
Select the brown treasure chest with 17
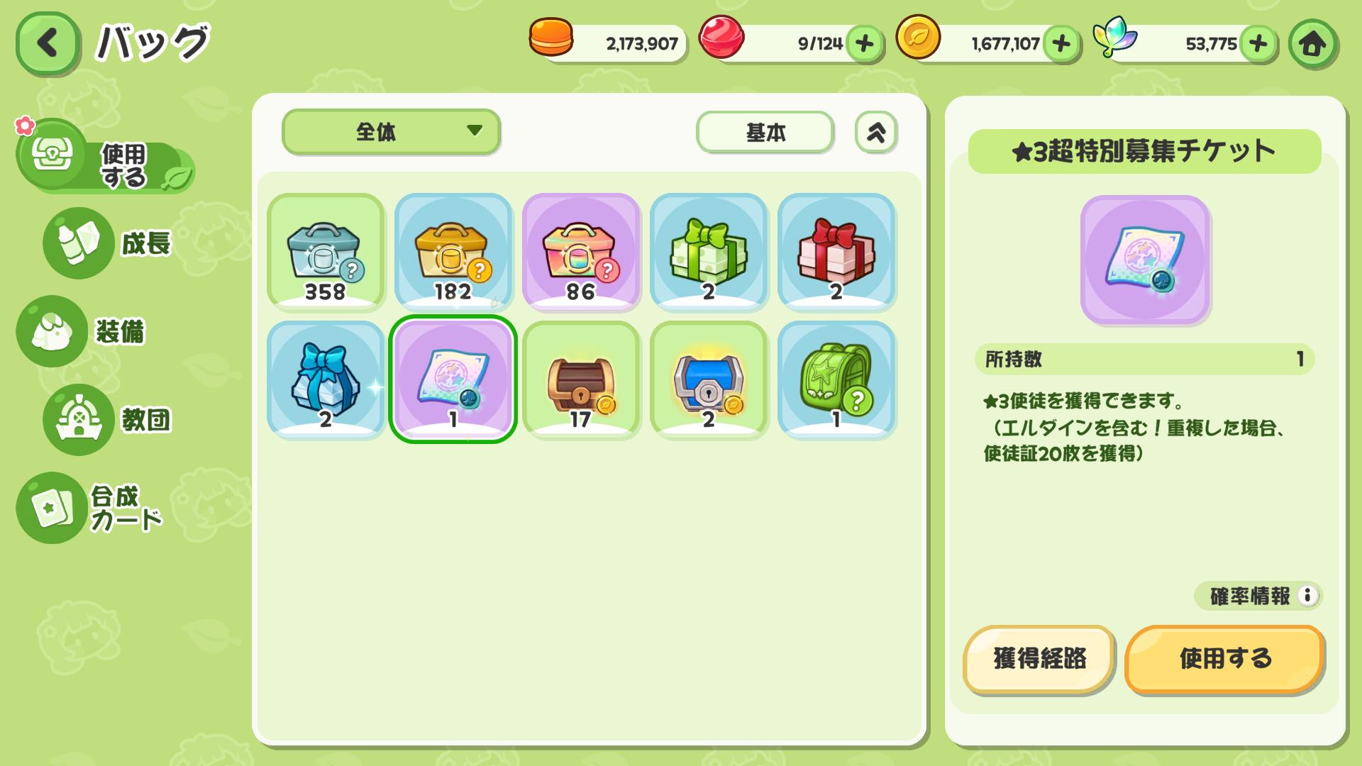(581, 379)
